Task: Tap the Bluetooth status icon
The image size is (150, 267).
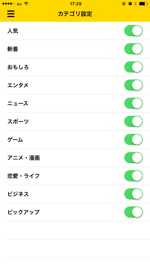Action: [135, 3]
